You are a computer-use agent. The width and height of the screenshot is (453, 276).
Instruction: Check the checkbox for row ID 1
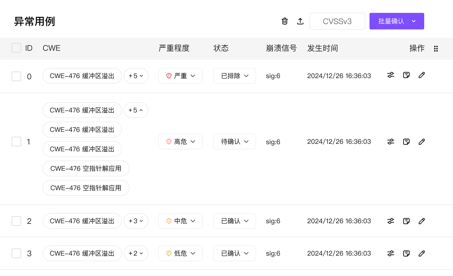16,142
